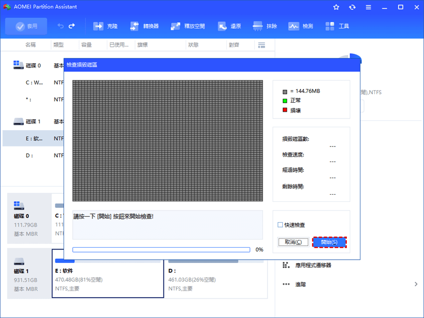The width and height of the screenshot is (424, 318).
Task: Select 磁碟 0 row in disk list
Action: [x=33, y=66]
